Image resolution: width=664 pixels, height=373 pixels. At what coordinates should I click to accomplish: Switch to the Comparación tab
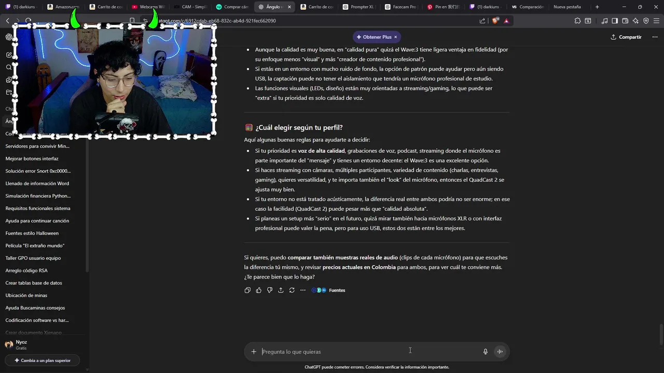528,7
